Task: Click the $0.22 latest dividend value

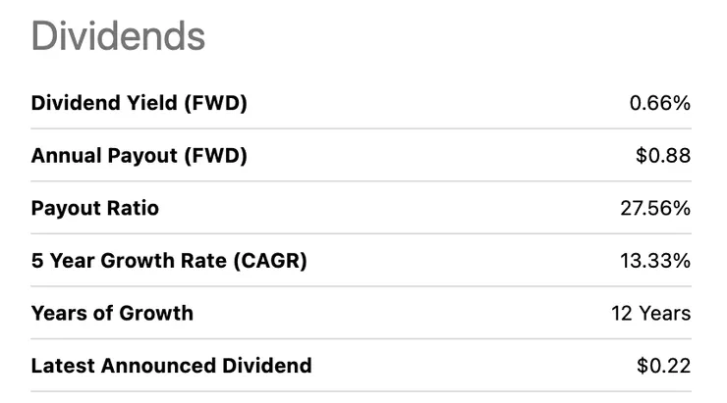Action: tap(663, 366)
